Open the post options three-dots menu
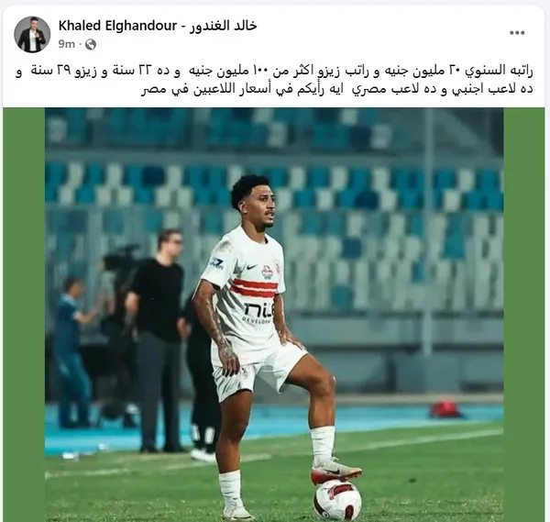Screen dimensions: 550x522 tap(517, 33)
